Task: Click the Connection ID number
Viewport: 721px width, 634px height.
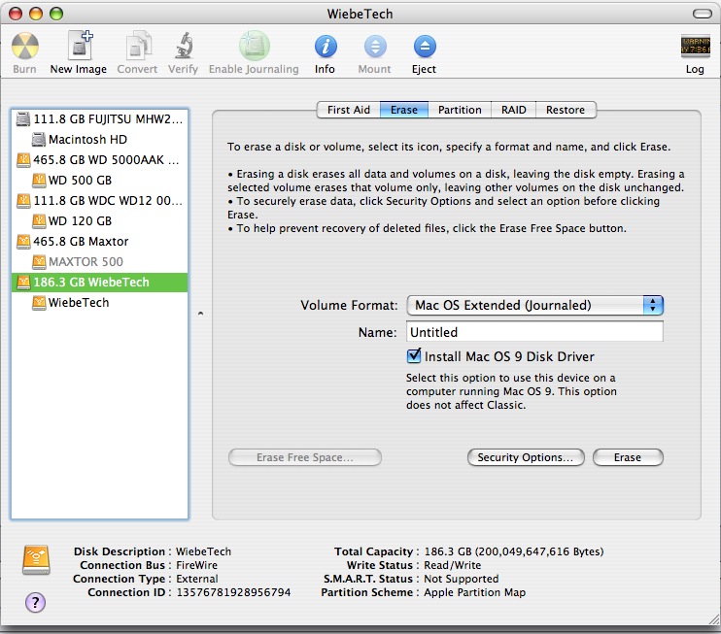Action: coord(233,592)
